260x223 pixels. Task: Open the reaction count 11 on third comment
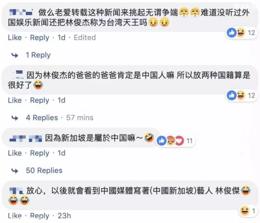[189, 141]
